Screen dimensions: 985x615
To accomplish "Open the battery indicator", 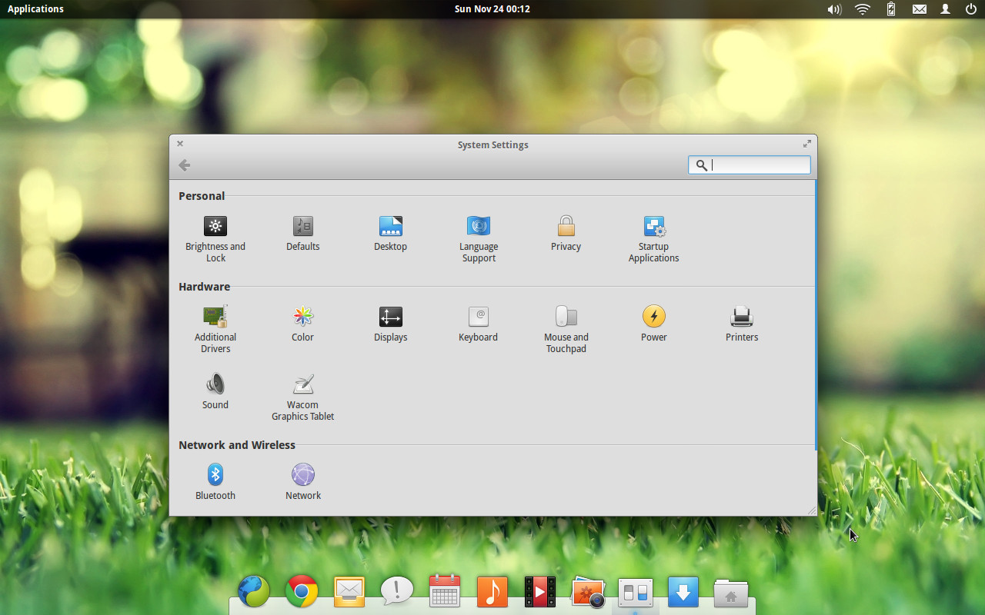I will (891, 9).
